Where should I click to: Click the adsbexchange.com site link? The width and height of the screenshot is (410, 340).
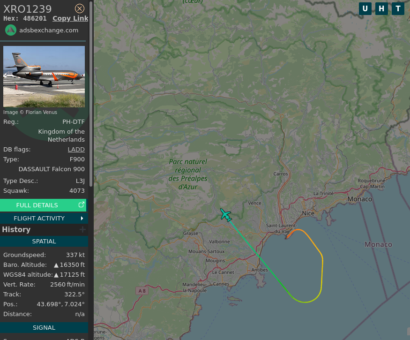coord(49,30)
